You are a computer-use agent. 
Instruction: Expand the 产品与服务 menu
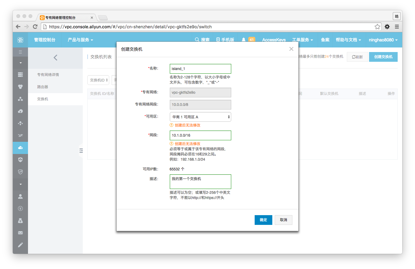coord(80,40)
